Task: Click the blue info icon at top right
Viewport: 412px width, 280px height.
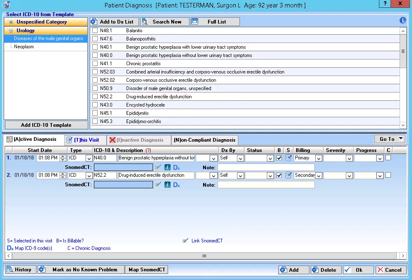Action: point(402,21)
